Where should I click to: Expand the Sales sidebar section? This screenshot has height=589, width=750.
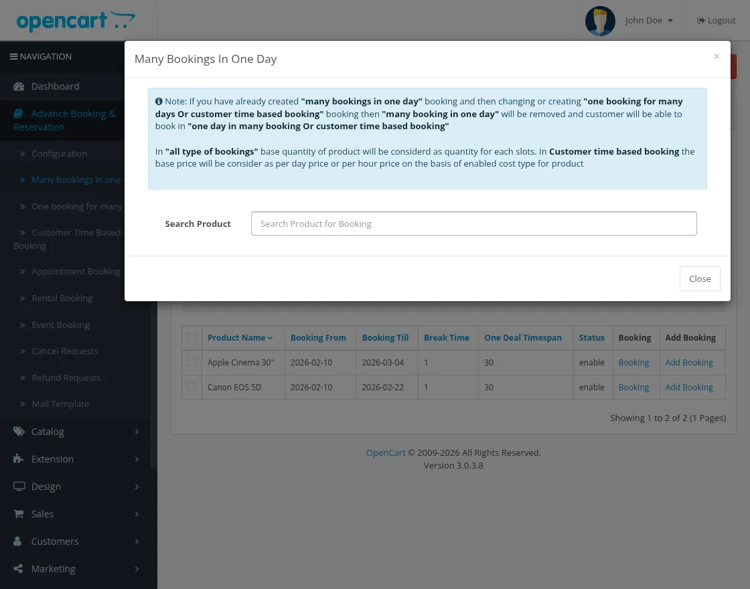click(x=42, y=513)
